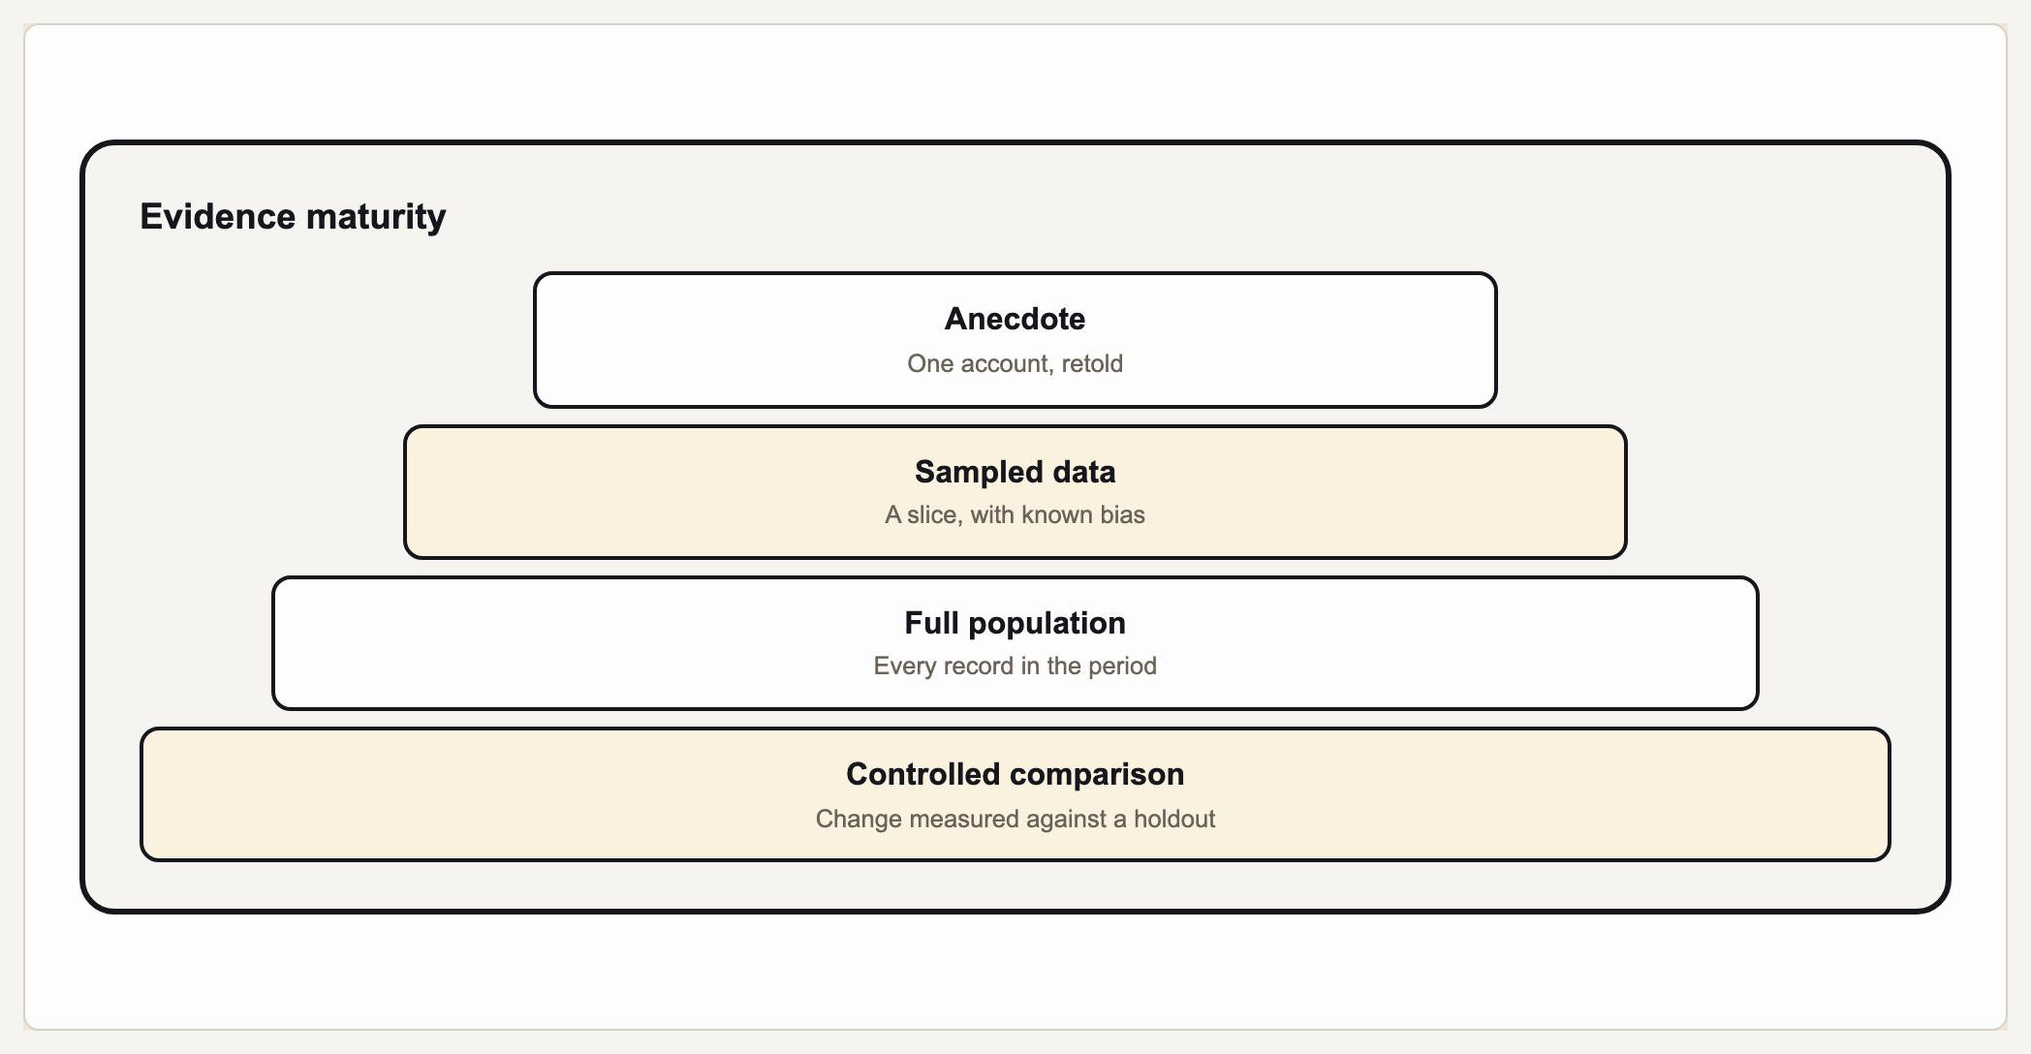Click the Anecdote title text

tap(1015, 319)
